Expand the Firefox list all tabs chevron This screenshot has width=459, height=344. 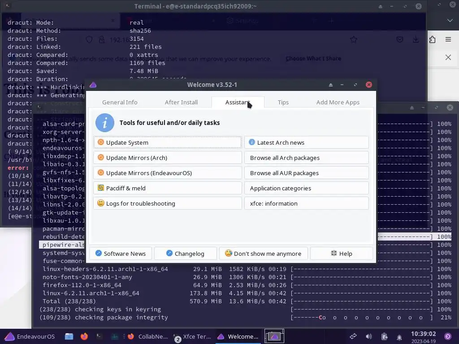coord(450,21)
